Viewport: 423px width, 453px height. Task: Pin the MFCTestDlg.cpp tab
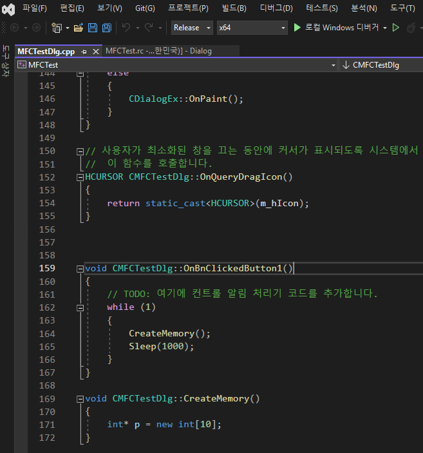click(84, 52)
